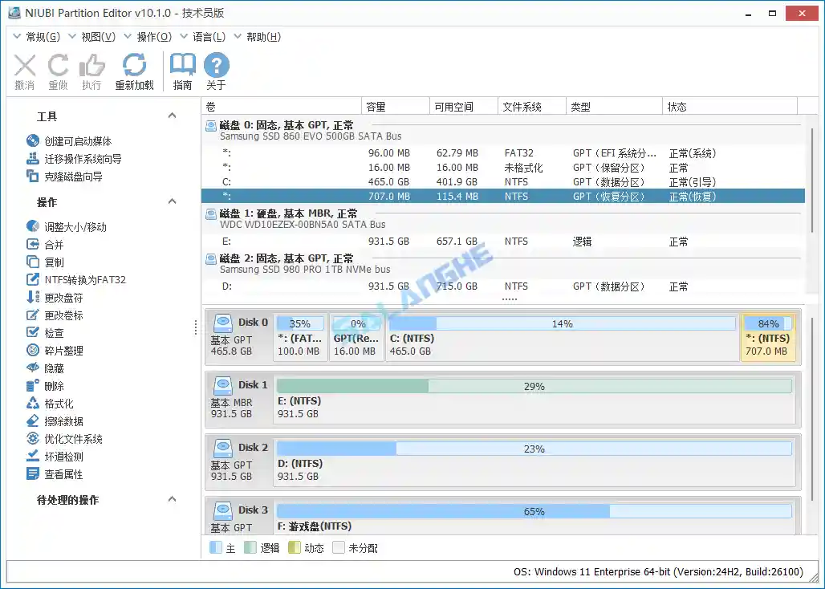Open the 常规(G) menu

(37, 37)
